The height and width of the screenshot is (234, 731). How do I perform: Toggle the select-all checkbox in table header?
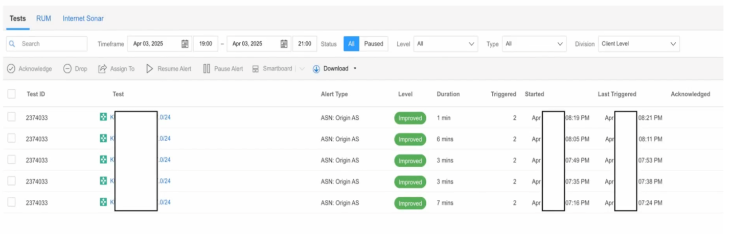tap(11, 94)
